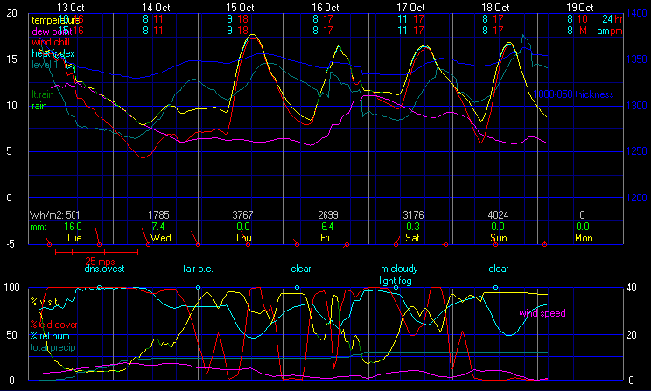Select the 1400 thickness axis value
651x391 pixels.
tap(637, 13)
